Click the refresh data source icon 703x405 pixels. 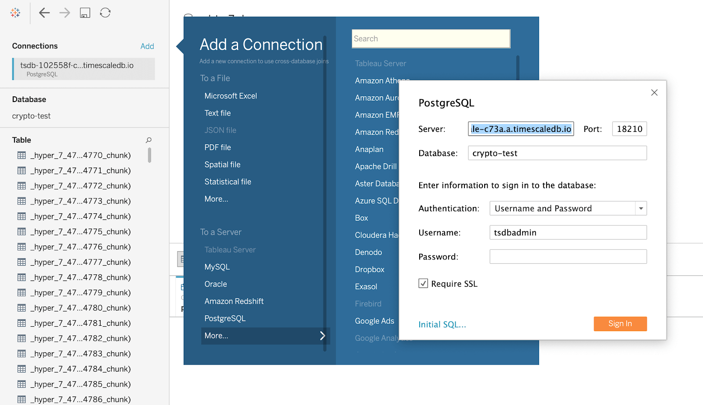[105, 13]
